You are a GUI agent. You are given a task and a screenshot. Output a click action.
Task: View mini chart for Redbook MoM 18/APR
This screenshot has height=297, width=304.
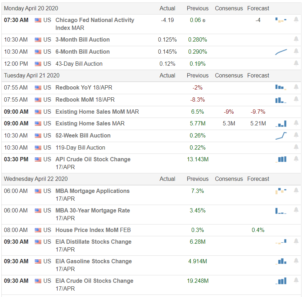click(281, 100)
